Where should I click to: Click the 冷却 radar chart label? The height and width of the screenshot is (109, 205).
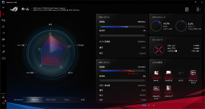pos(50,24)
